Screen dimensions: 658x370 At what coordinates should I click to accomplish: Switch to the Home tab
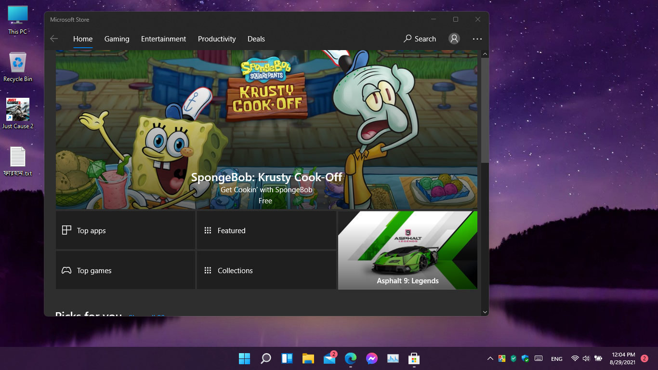click(x=83, y=39)
